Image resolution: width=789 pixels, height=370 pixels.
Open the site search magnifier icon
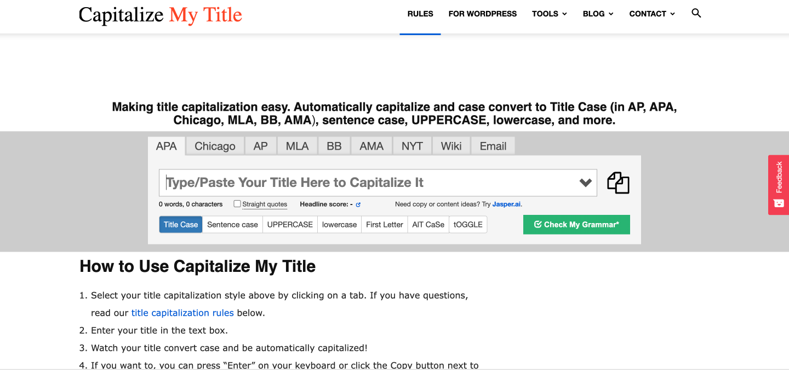click(x=696, y=13)
